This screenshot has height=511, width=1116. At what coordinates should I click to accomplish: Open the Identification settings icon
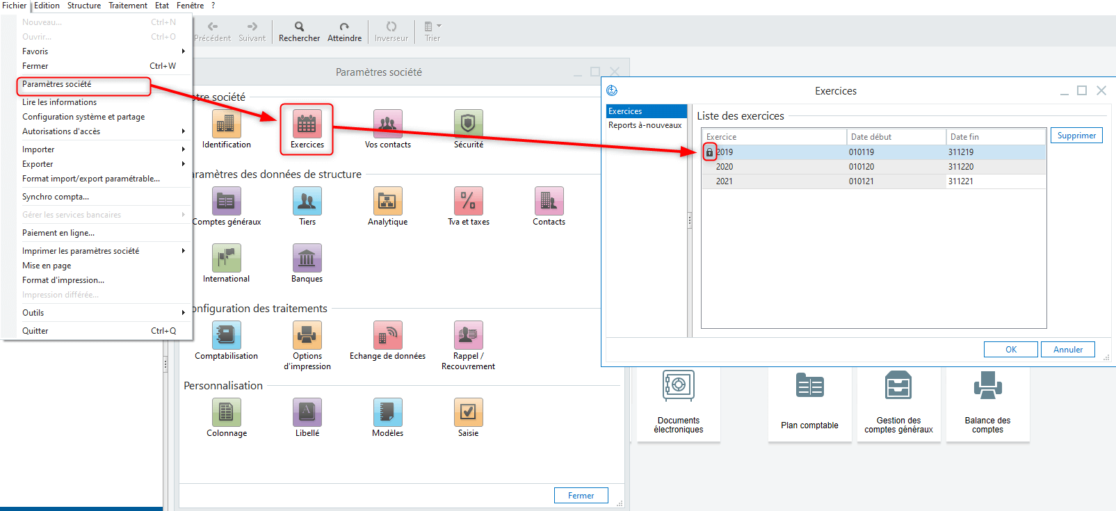point(226,124)
